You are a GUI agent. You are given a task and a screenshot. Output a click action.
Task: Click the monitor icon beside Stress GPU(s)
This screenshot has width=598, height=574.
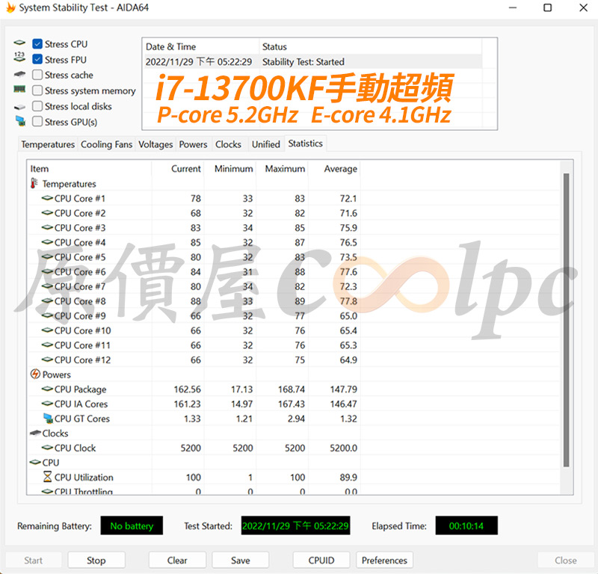[21, 121]
